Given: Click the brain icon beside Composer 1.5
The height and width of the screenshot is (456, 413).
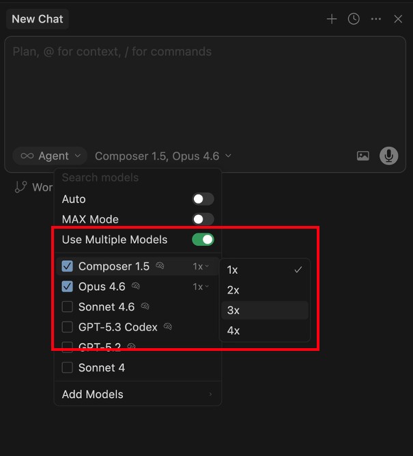Looking at the screenshot, I should coord(160,266).
